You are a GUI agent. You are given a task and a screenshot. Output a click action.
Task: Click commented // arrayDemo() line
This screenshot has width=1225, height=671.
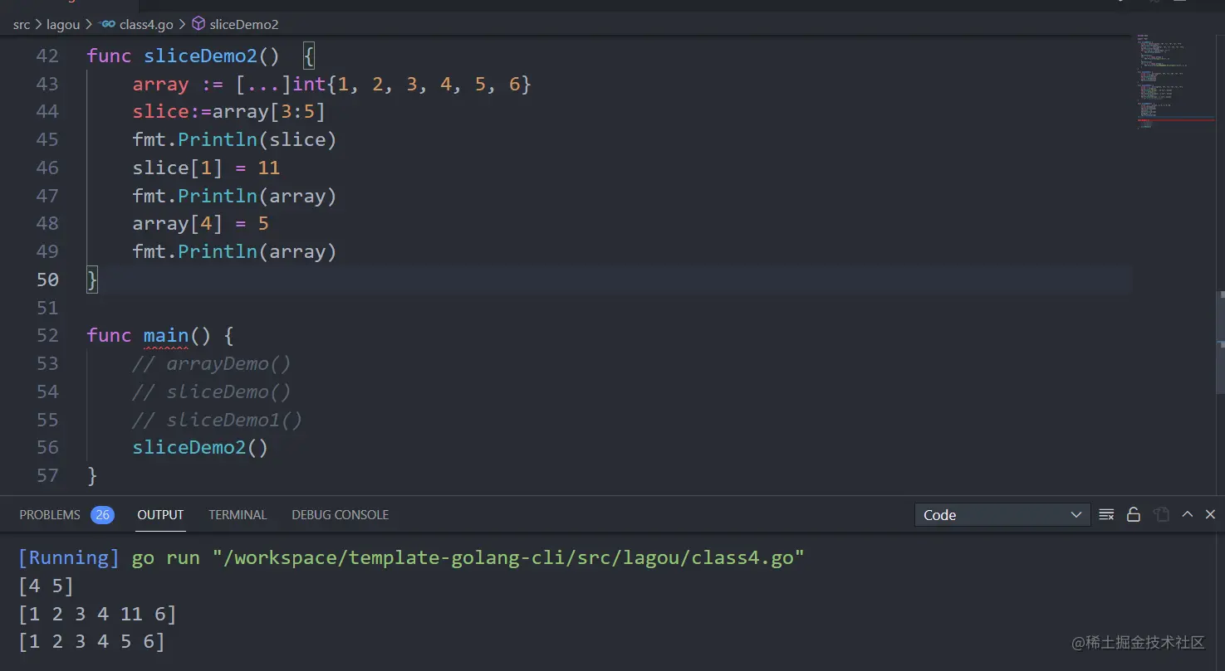[x=212, y=363]
